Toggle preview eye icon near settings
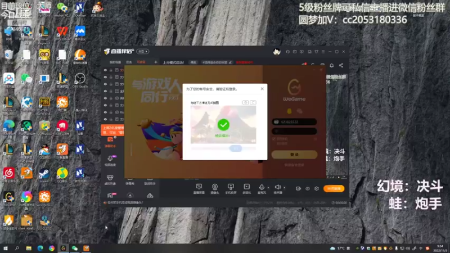This screenshot has width=450, height=253. coord(307,188)
